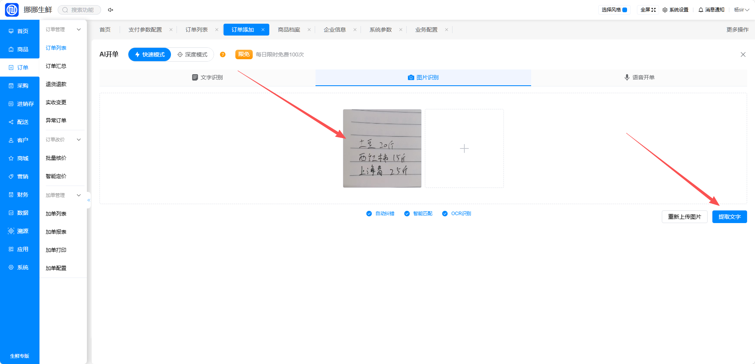Open the 杨sir user dropdown
The width and height of the screenshot is (755, 364).
point(742,10)
